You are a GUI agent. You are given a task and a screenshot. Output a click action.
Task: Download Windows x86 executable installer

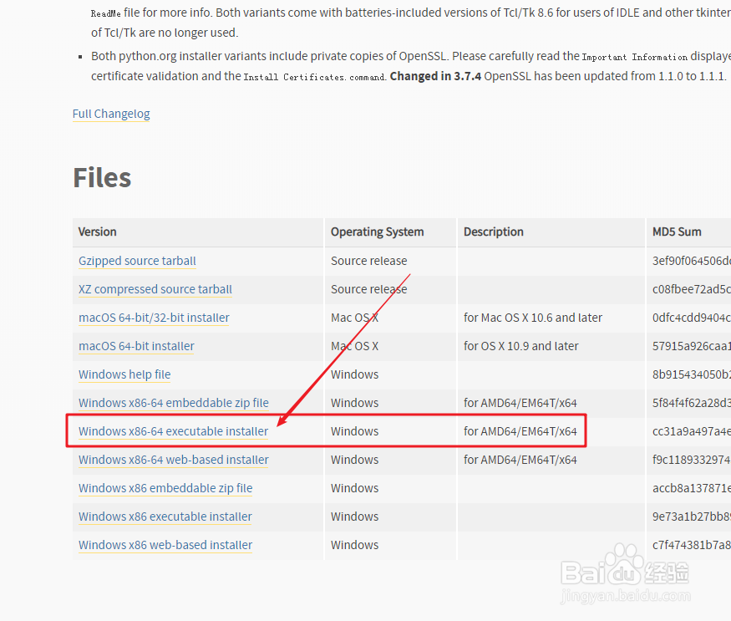[165, 517]
